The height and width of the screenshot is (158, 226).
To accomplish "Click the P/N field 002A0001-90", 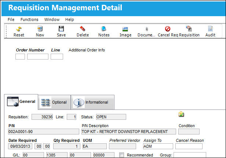I will click(x=44, y=132).
